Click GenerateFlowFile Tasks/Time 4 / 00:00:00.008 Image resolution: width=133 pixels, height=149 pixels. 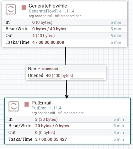click(48, 42)
